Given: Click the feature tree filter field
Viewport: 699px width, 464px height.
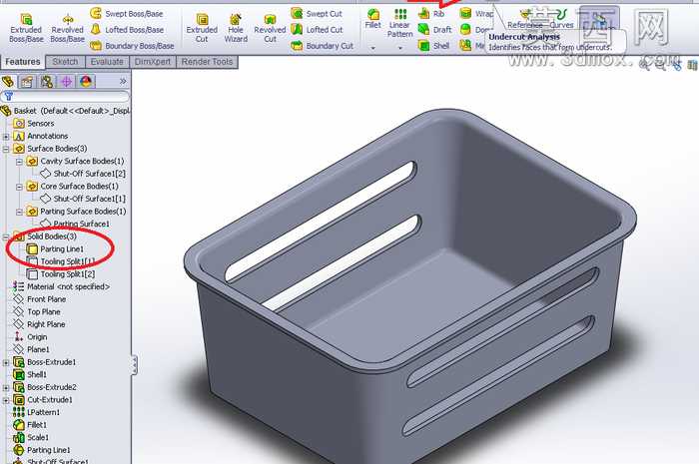Looking at the screenshot, I should (66, 96).
